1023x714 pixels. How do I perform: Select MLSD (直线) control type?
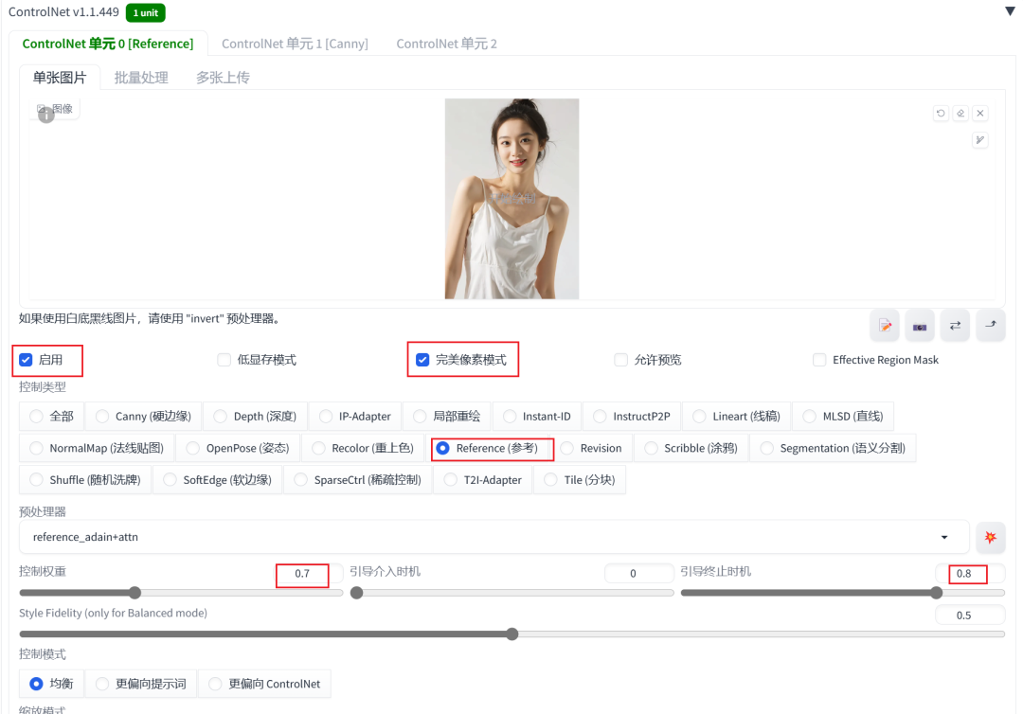843,416
